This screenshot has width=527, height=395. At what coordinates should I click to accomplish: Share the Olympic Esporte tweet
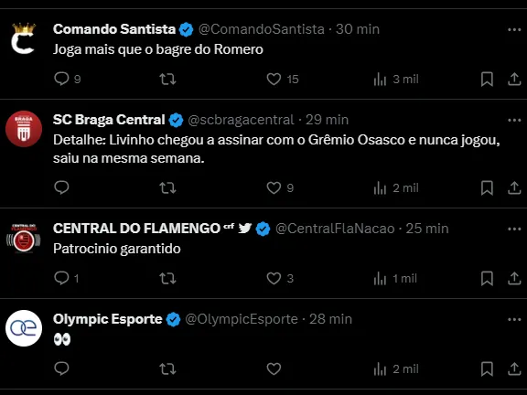514,368
